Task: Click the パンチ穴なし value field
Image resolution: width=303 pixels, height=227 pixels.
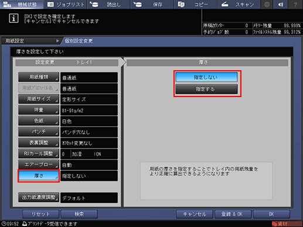Action: [89, 132]
